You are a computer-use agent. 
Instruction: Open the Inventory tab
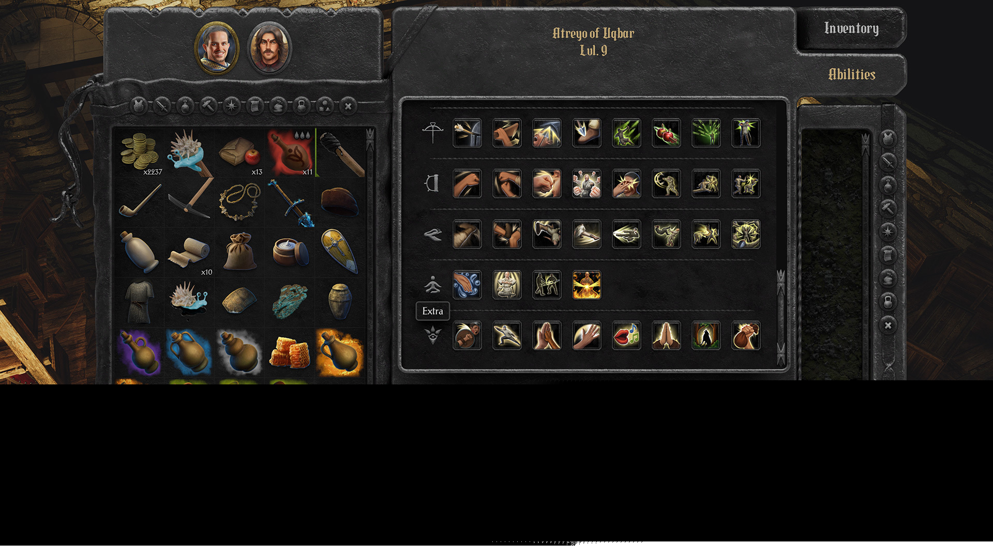(851, 28)
